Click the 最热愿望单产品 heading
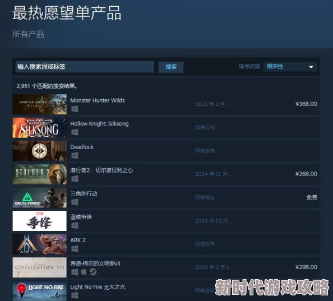Viewport: 333px width, 301px height. pyautogui.click(x=67, y=13)
